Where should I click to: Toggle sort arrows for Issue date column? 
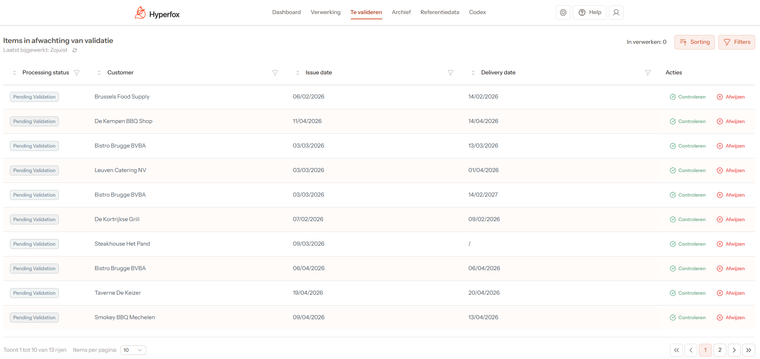tap(298, 73)
